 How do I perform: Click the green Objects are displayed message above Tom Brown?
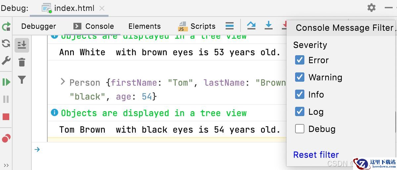pos(154,113)
